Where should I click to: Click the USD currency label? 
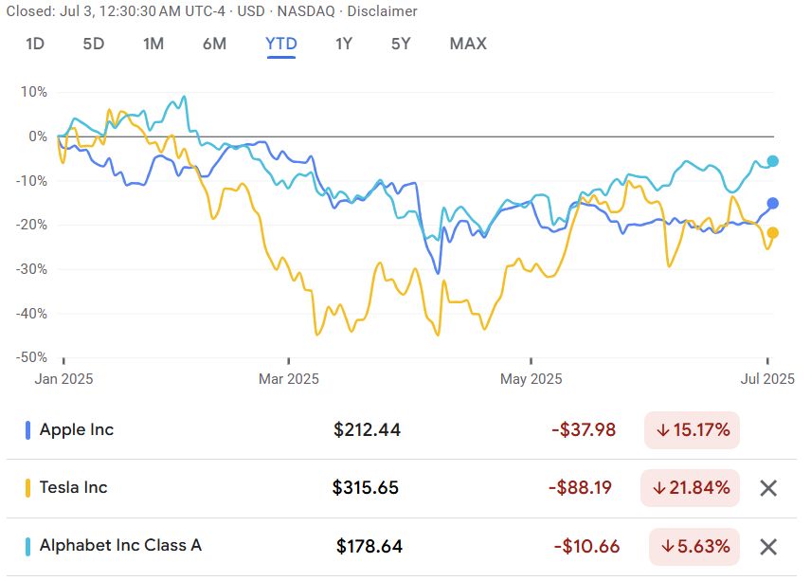click(251, 10)
